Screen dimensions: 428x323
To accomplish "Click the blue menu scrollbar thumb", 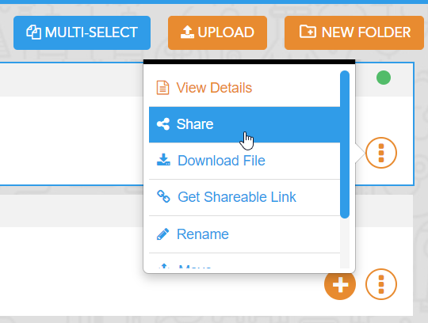I will click(x=345, y=144).
